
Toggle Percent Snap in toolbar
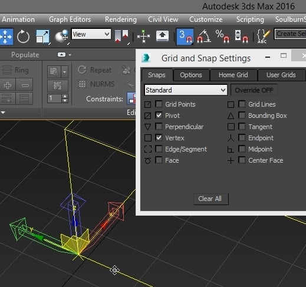(222, 37)
